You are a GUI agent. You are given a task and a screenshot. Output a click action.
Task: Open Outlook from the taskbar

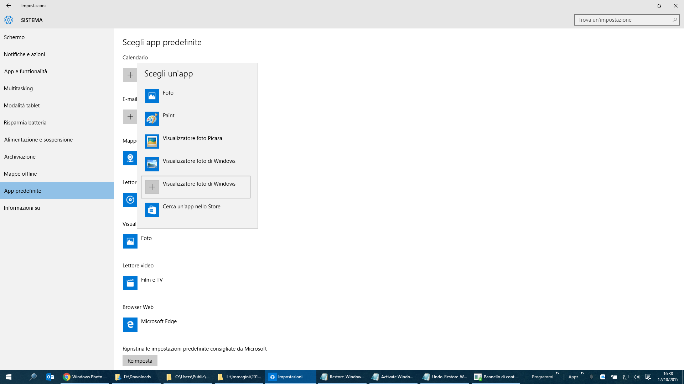pos(50,377)
